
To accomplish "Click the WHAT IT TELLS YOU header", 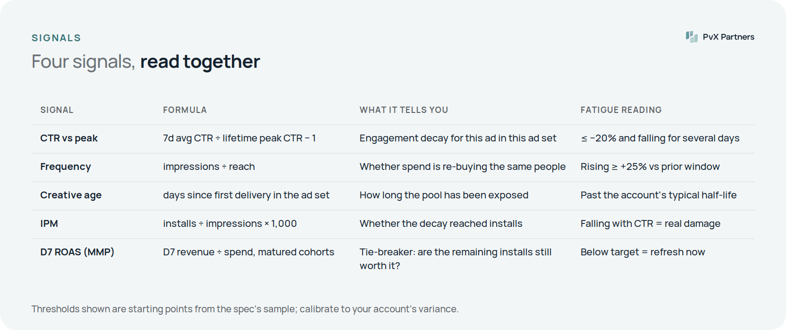I will pyautogui.click(x=404, y=110).
